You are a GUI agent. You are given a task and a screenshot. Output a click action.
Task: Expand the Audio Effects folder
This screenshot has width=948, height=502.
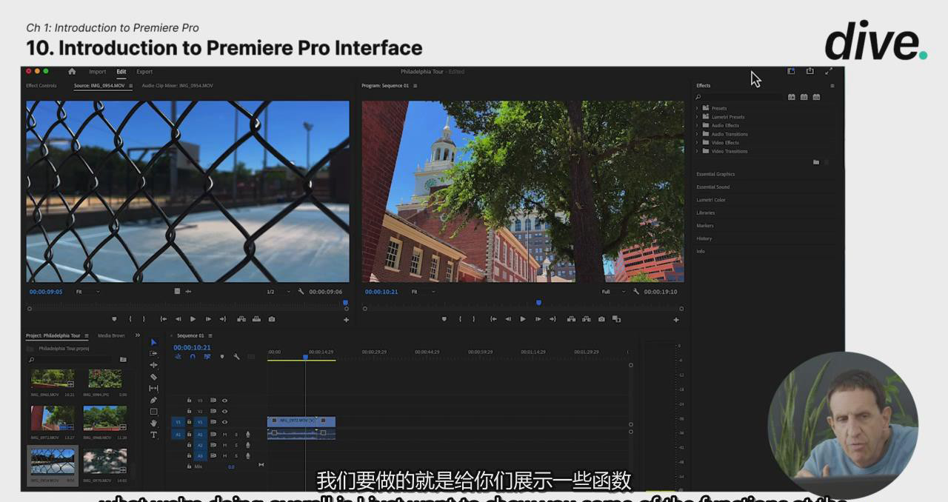698,125
